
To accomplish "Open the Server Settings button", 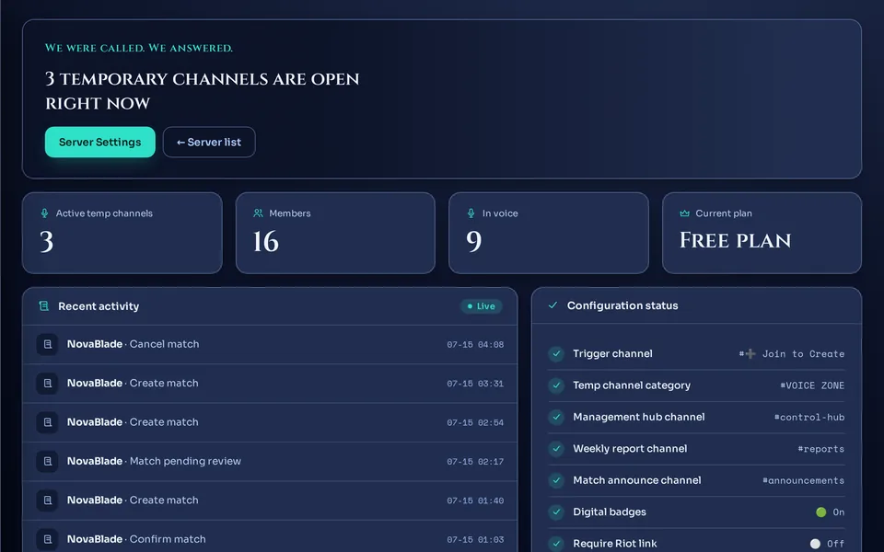I will click(x=99, y=142).
